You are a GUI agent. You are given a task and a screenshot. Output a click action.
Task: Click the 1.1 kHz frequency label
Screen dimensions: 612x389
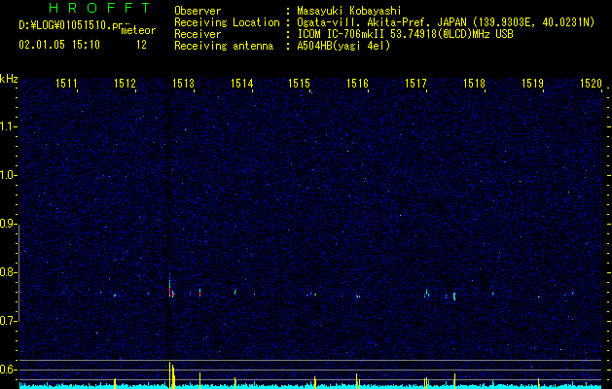(x=8, y=126)
